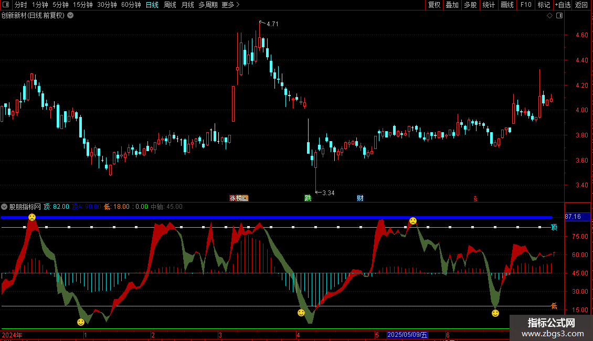The image size is (593, 341).
Task: Toggle the left sidebar panel icon
Action: coord(5,5)
